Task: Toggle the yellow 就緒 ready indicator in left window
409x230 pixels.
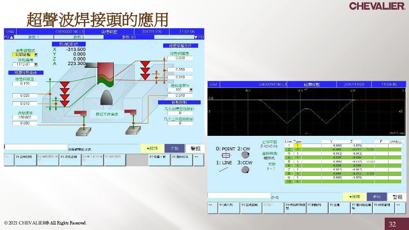Action: pos(152,148)
